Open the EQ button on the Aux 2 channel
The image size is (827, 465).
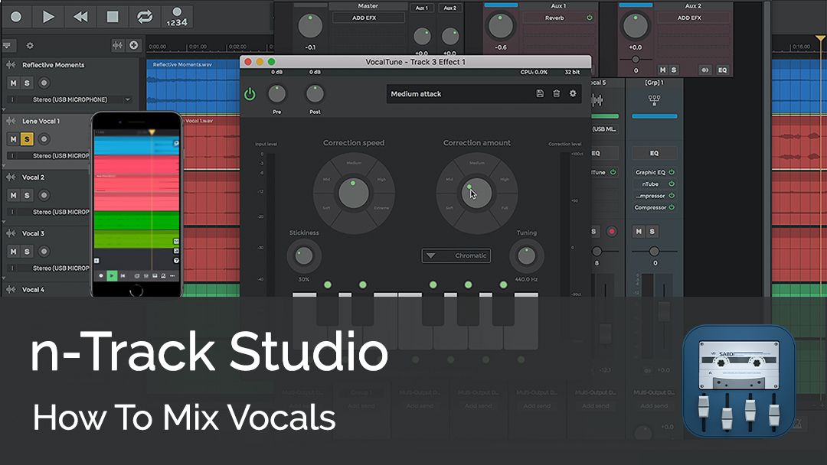[x=723, y=70]
